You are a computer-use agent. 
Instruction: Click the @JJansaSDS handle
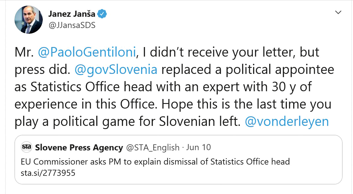tap(72, 25)
